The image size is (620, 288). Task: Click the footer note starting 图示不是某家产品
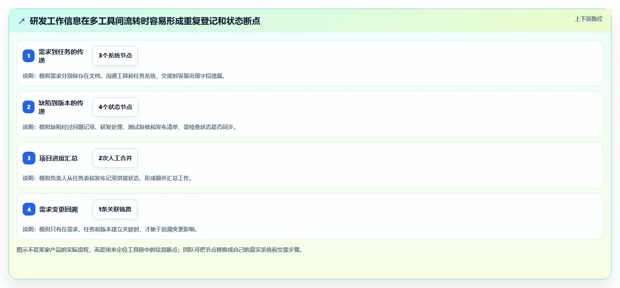tap(160, 250)
